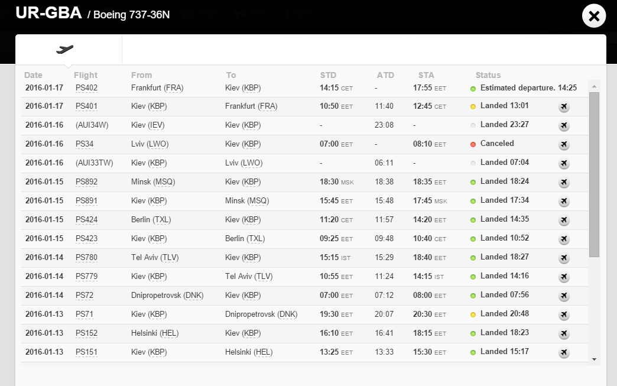Open playback for PS780 Tel Aviv flight

(563, 258)
